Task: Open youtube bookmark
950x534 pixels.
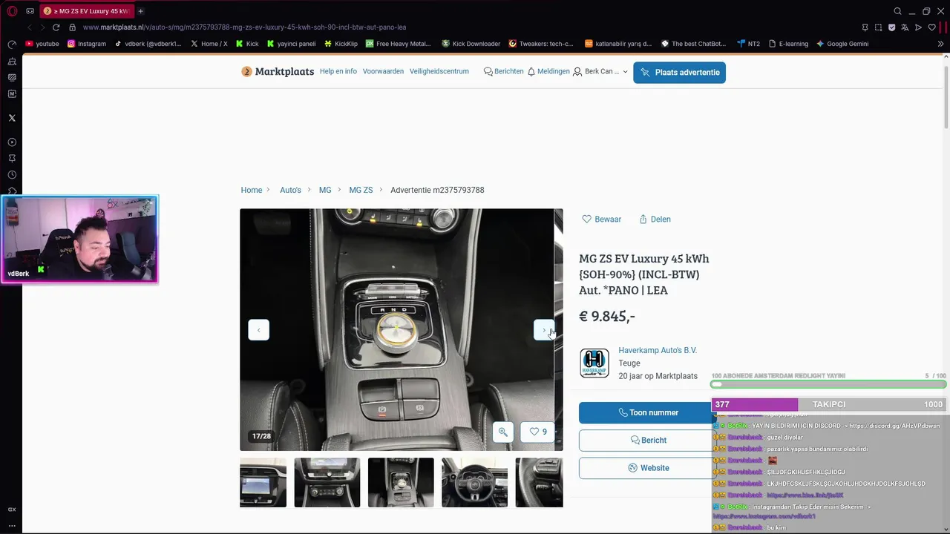Action: point(42,44)
